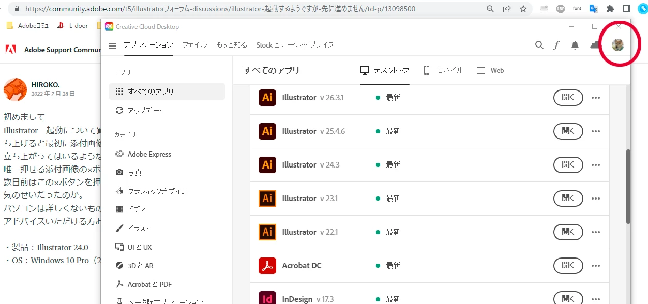Click the search magnifier in Creative Cloud
648x304 pixels.
(x=539, y=45)
